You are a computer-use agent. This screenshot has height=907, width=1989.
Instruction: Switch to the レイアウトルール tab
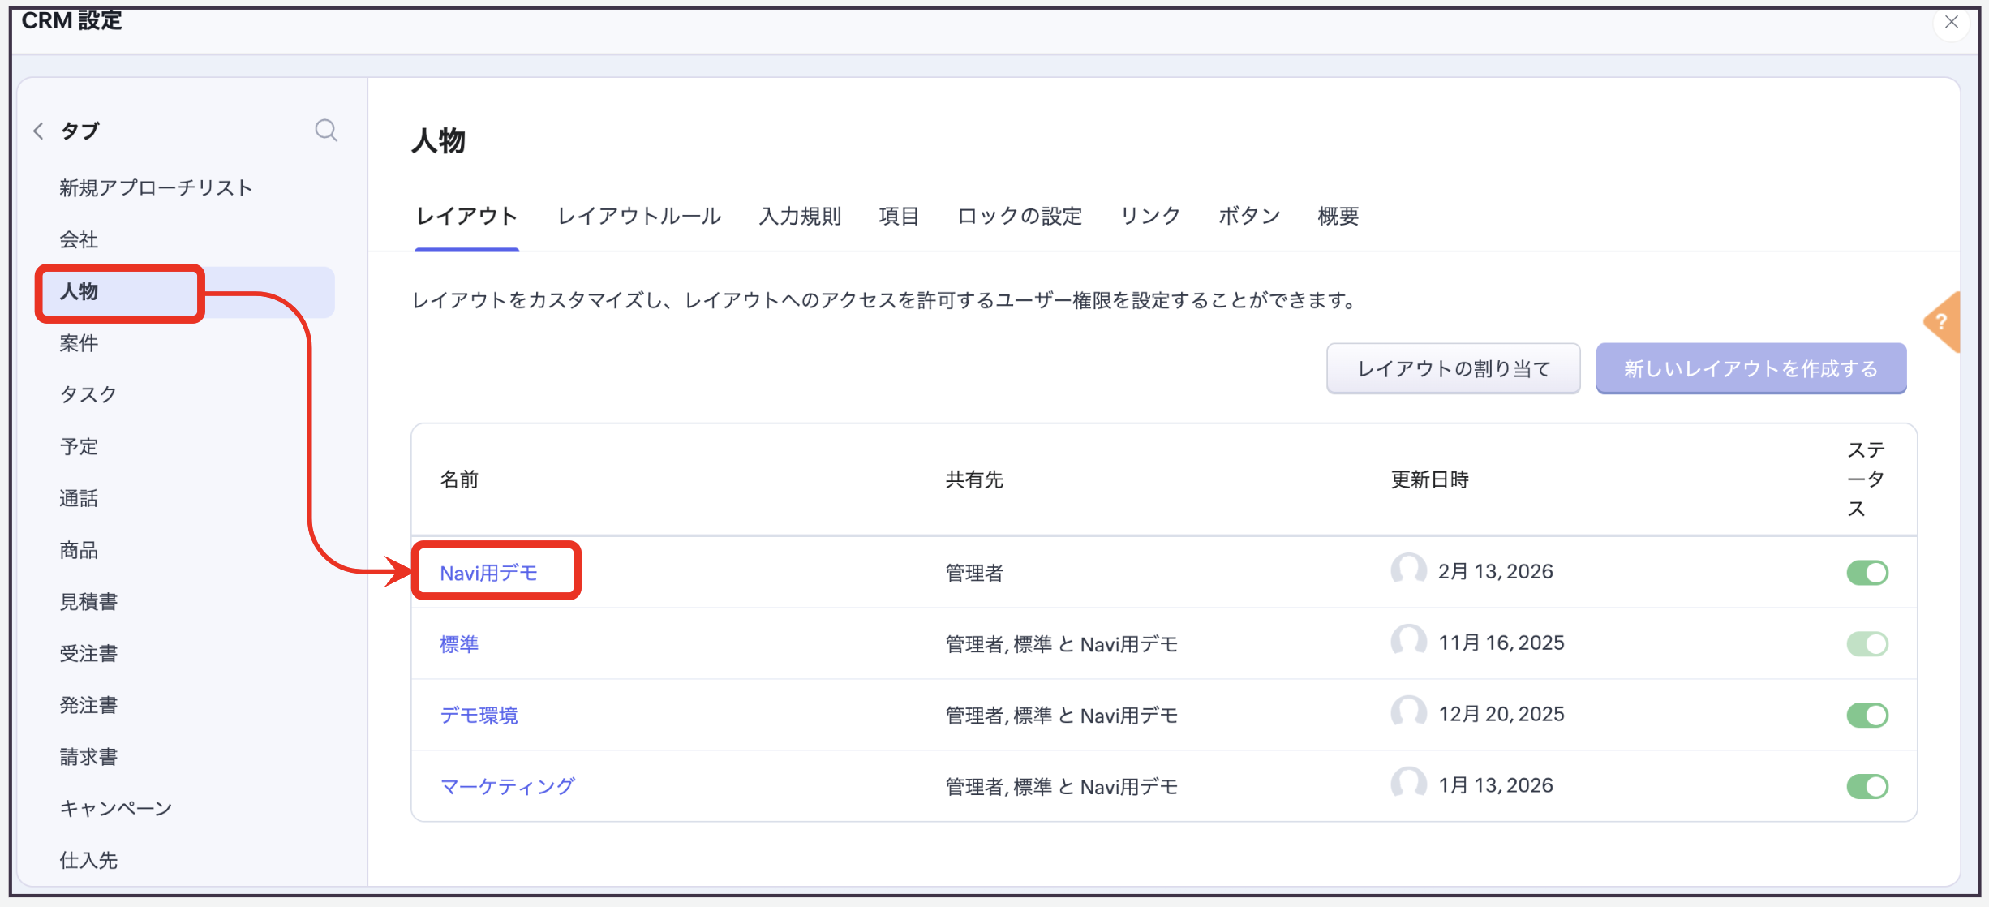tap(639, 216)
